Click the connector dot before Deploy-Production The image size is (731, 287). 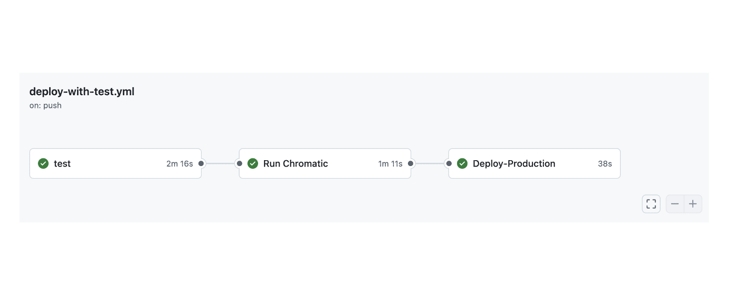tap(449, 163)
